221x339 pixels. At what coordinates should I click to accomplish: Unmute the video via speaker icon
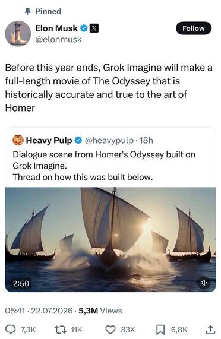tap(204, 283)
